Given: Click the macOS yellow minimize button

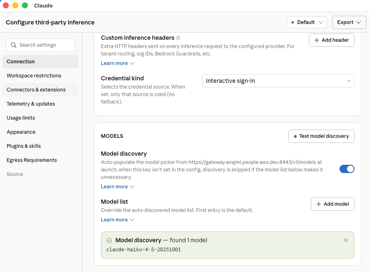Looking at the screenshot, I should click(15, 5).
